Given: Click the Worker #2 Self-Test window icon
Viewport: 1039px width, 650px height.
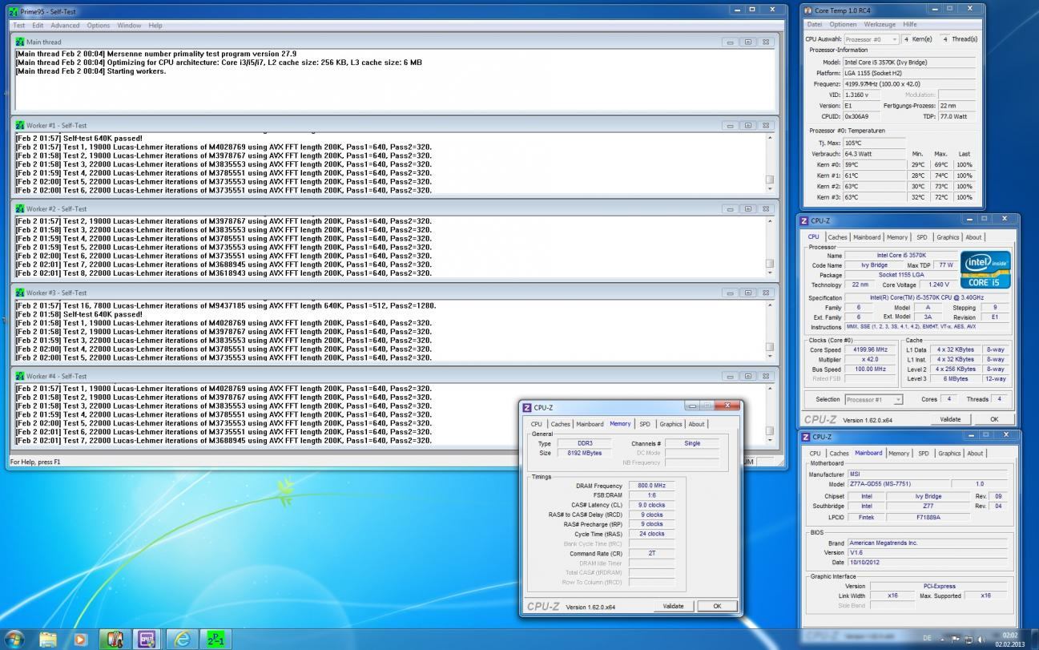Looking at the screenshot, I should pos(20,208).
